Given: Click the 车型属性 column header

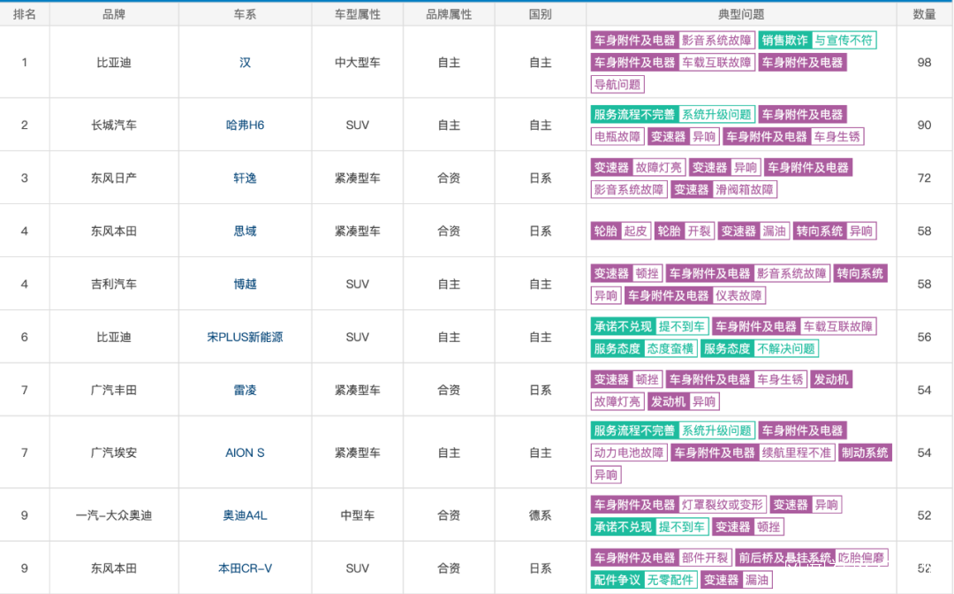Looking at the screenshot, I should pyautogui.click(x=357, y=15).
